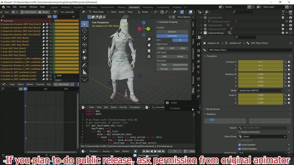This screenshot has width=294, height=165.
Task: Open the Pose Options dropdown
Action: [185, 17]
